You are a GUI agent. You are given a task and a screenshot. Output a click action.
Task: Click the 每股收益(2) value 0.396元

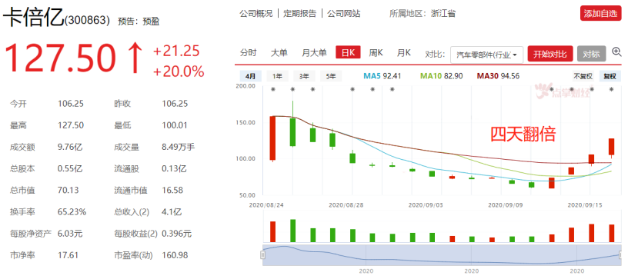coord(177,234)
